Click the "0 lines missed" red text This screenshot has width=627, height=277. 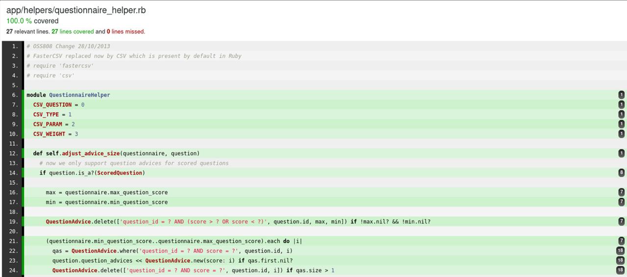click(125, 32)
